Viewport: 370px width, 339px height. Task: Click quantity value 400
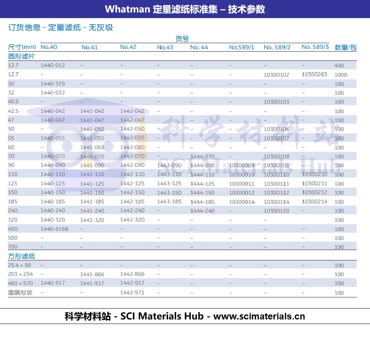339,66
